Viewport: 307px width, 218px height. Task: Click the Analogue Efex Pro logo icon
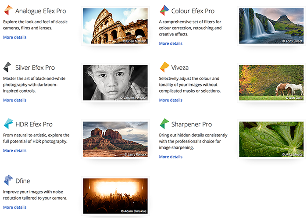(x=8, y=11)
